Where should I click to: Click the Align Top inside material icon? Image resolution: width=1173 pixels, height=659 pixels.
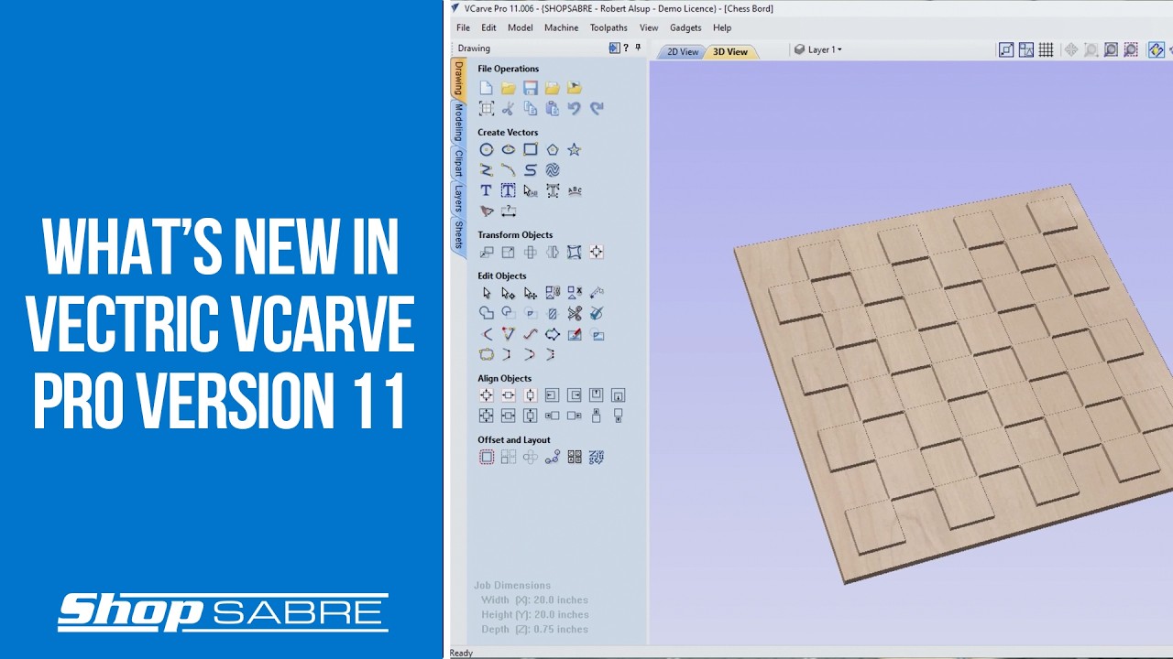(x=597, y=395)
